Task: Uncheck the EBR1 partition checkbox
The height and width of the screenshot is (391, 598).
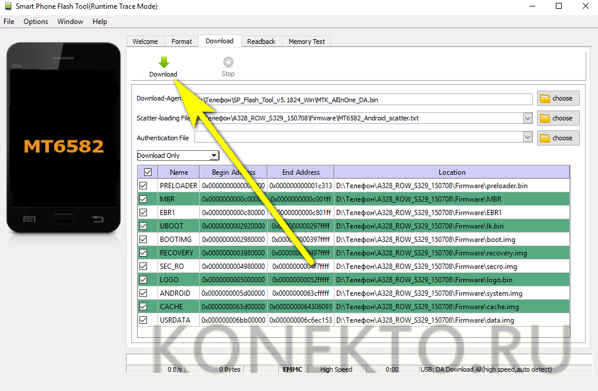Action: pyautogui.click(x=143, y=212)
